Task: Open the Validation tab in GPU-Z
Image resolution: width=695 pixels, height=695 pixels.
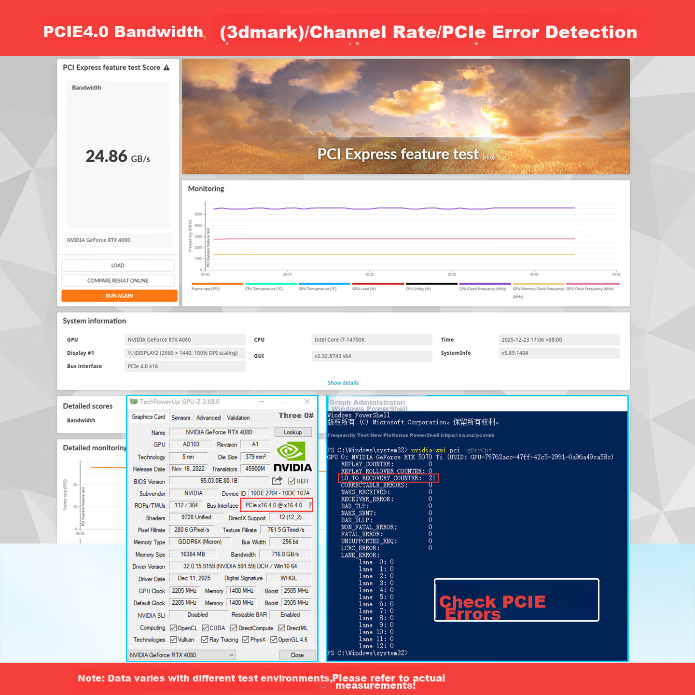Action: [x=238, y=418]
